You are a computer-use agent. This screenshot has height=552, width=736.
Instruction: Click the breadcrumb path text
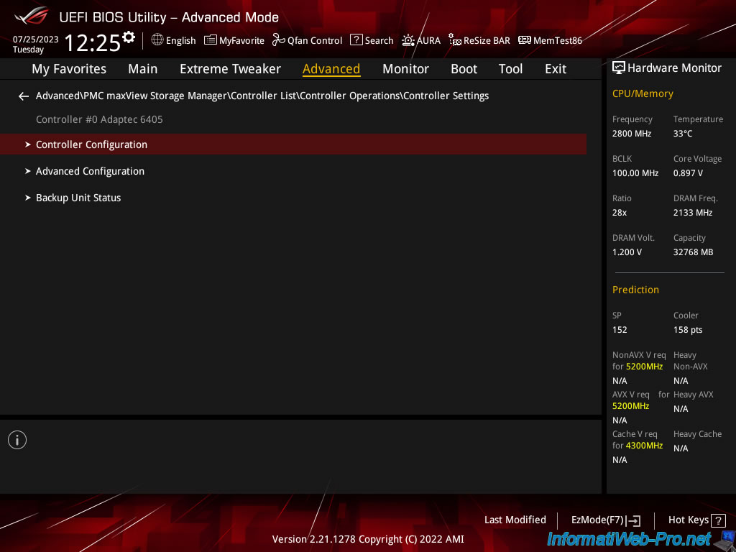pyautogui.click(x=262, y=96)
